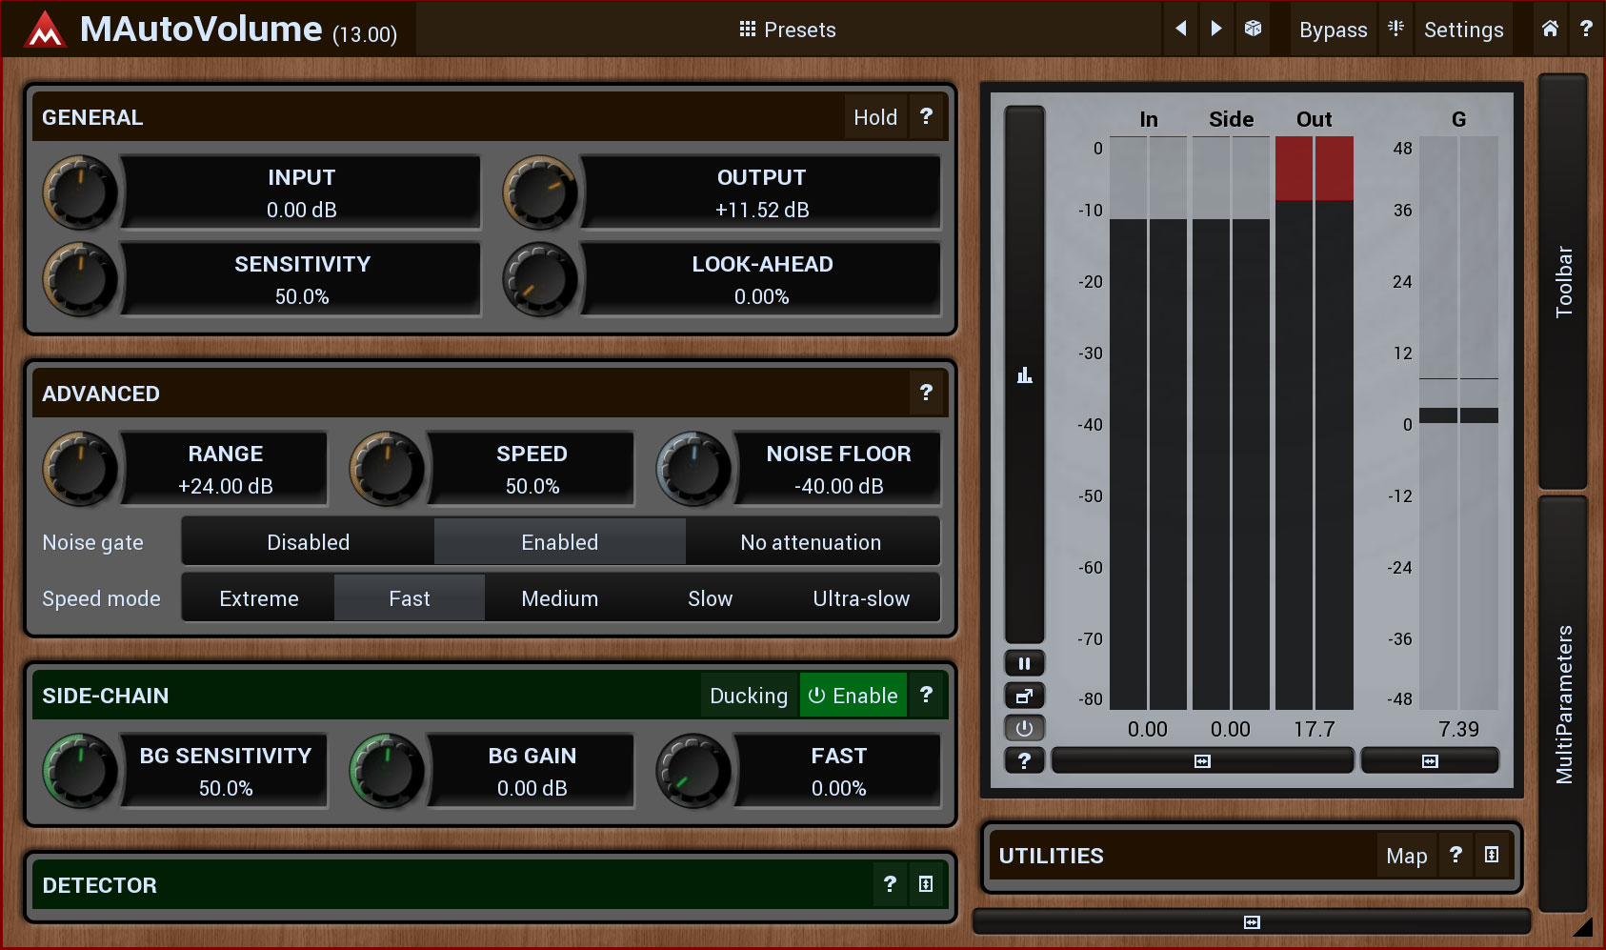Detach the meter panel to popup window

tap(1024, 696)
